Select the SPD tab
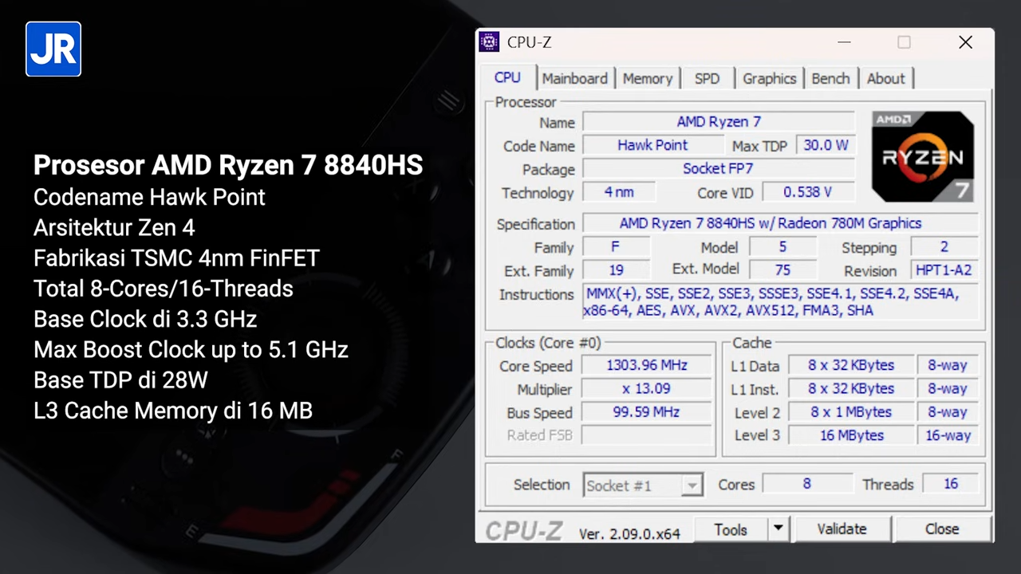The width and height of the screenshot is (1021, 574). (707, 78)
